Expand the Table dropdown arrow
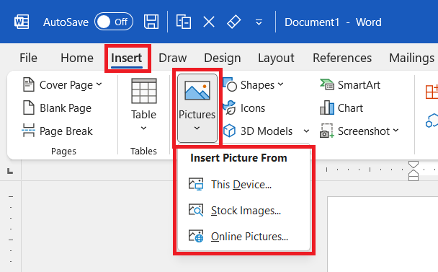Screen dimensions: 438x272 143,128
